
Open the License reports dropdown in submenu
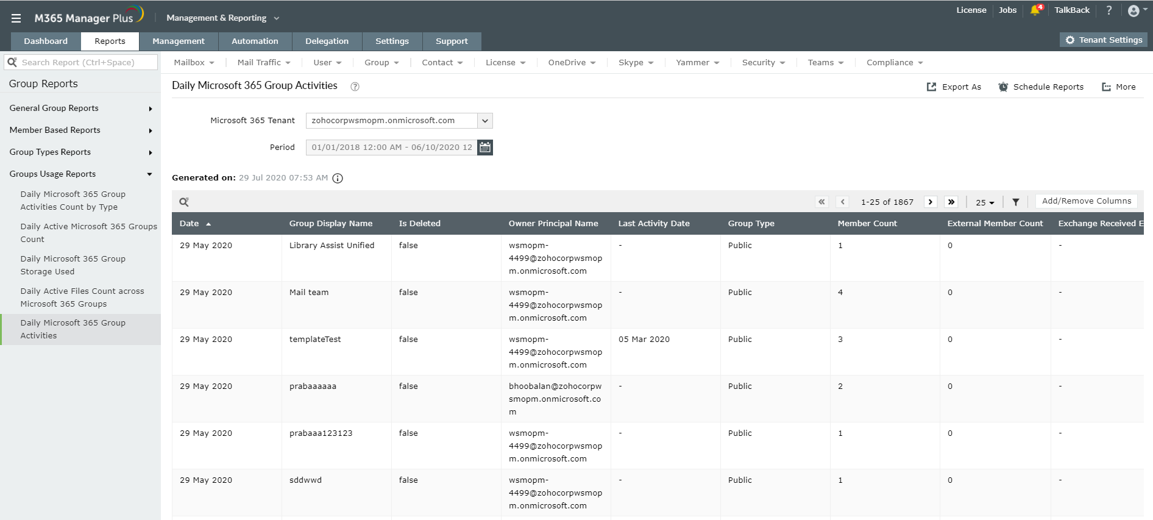pyautogui.click(x=505, y=63)
